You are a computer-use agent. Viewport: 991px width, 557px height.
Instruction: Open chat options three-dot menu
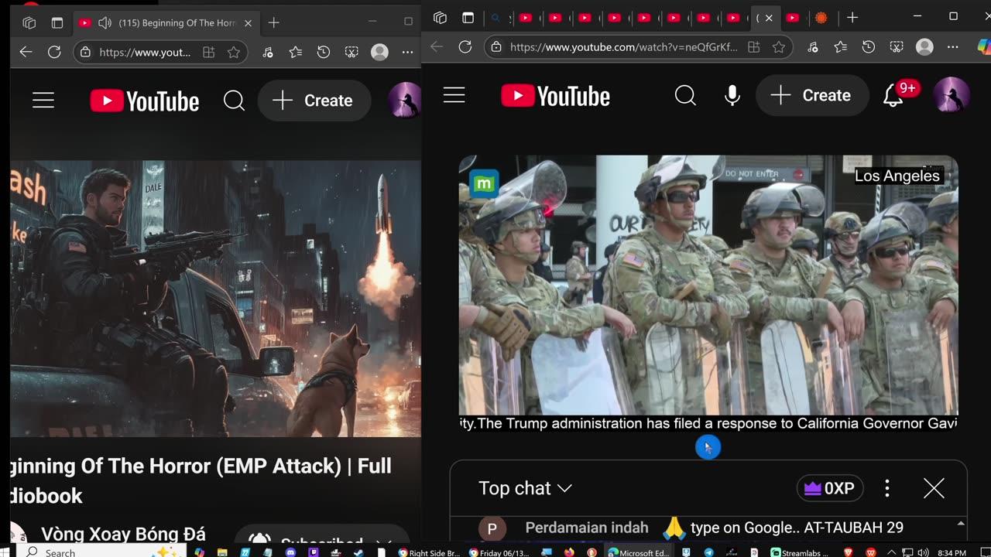(x=887, y=488)
